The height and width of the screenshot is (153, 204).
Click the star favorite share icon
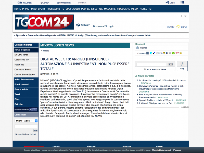pos(181,53)
